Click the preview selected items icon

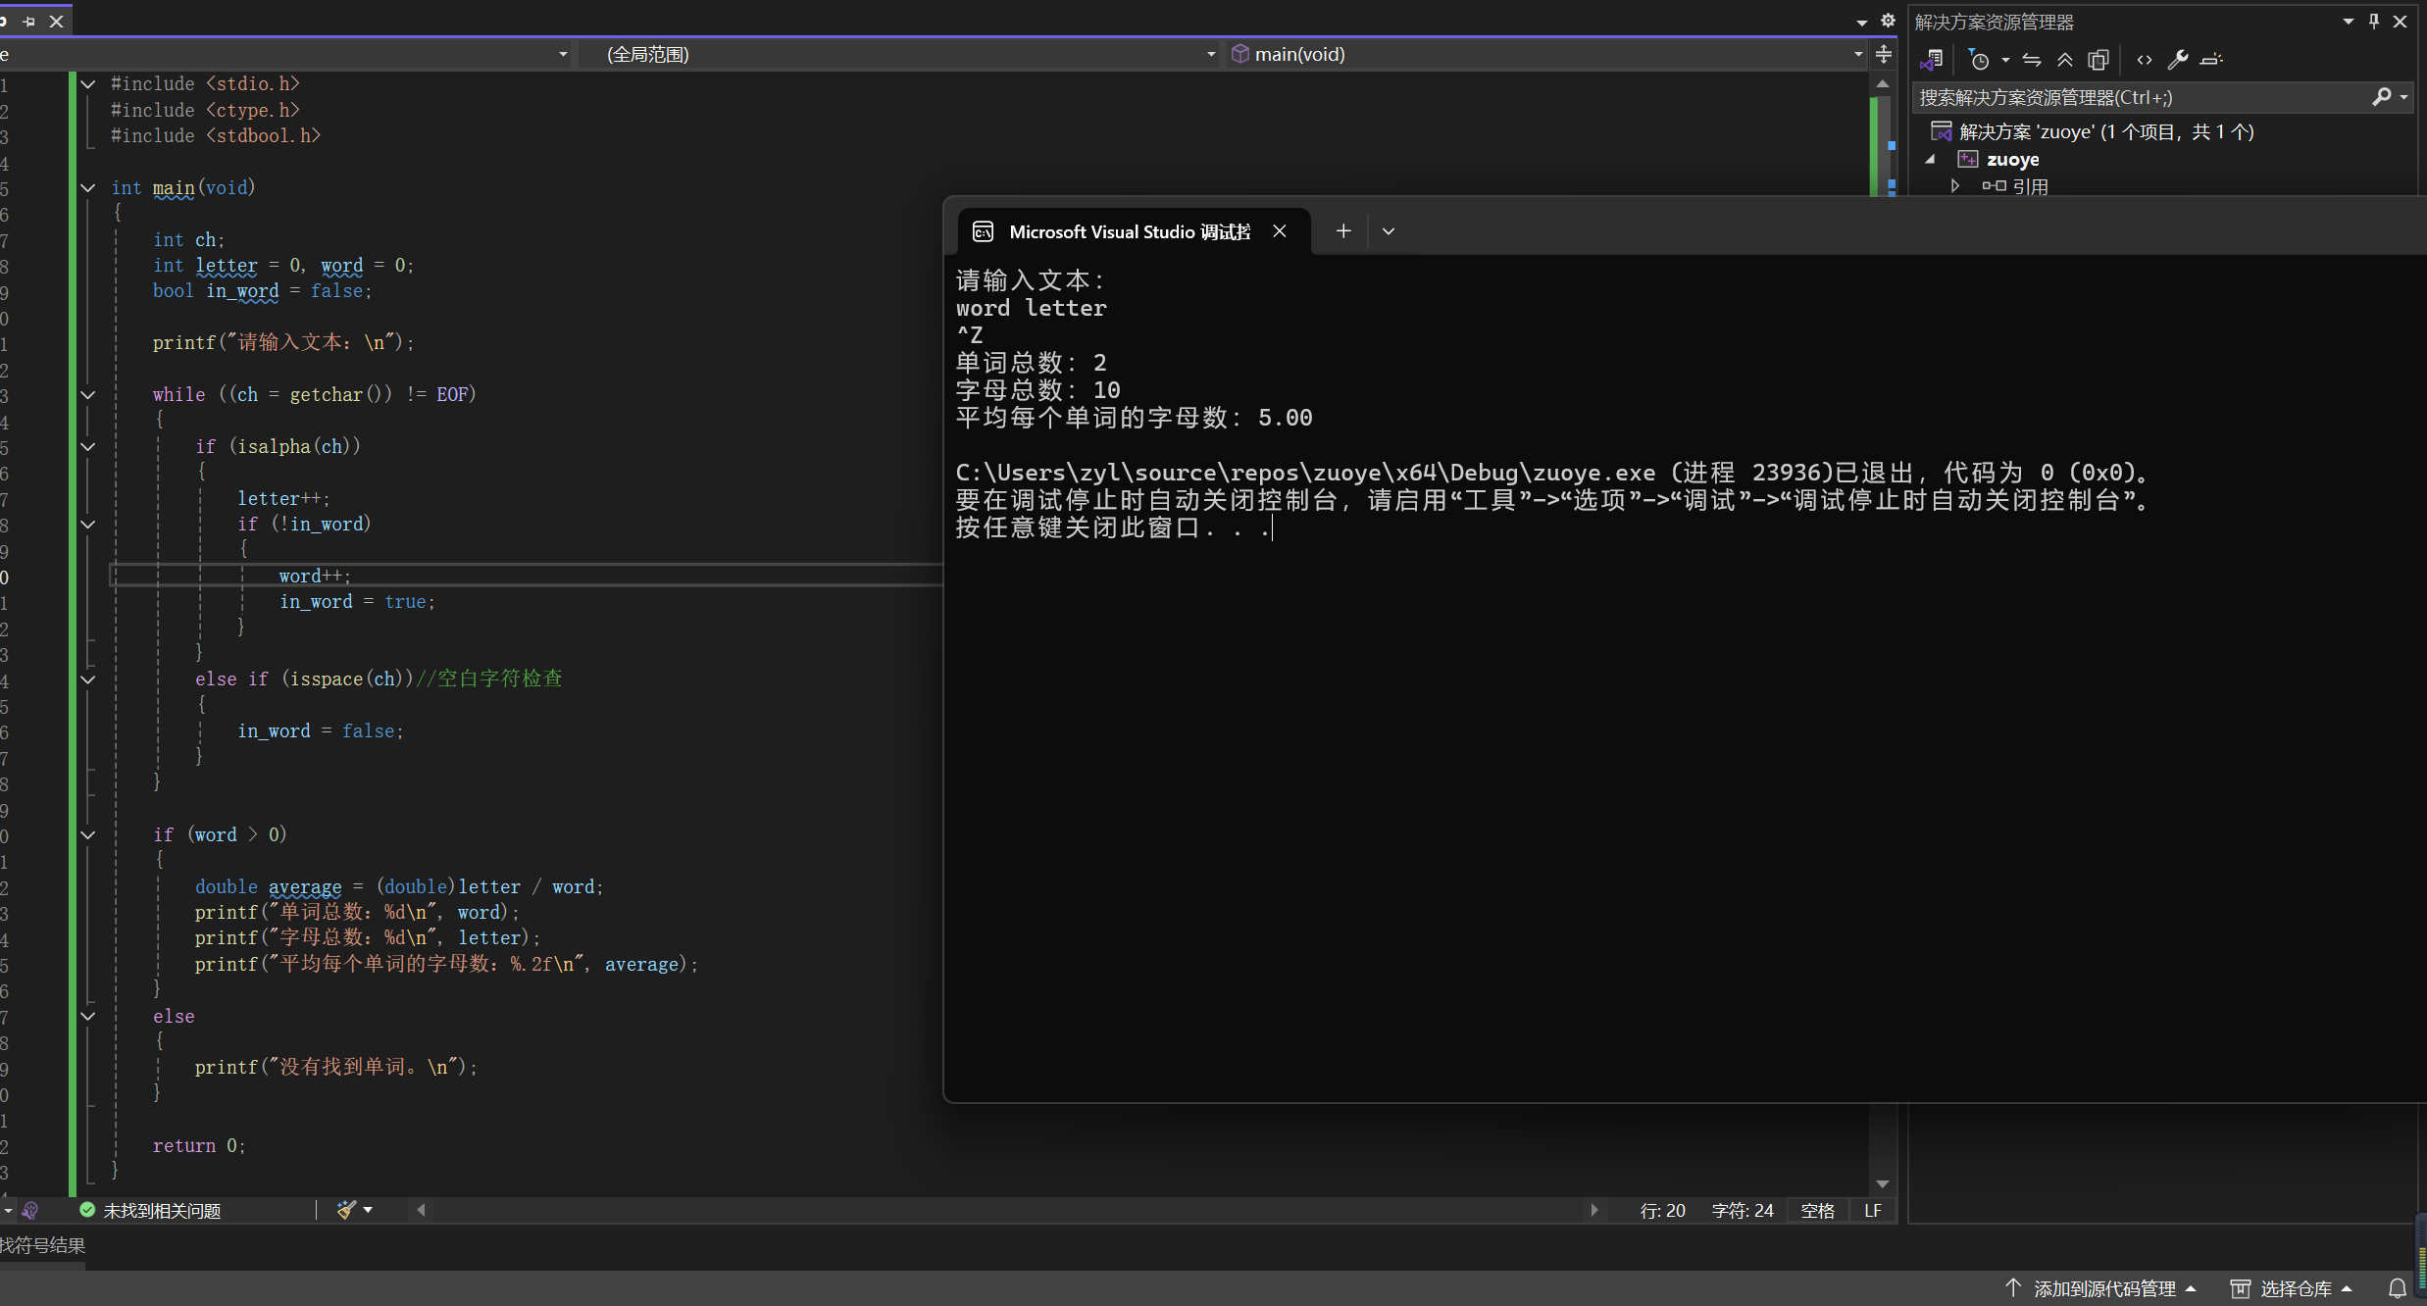2211,60
